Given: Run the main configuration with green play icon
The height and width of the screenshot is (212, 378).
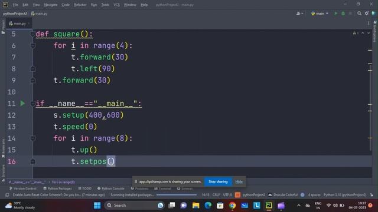Looking at the screenshot, I should coord(336,14).
